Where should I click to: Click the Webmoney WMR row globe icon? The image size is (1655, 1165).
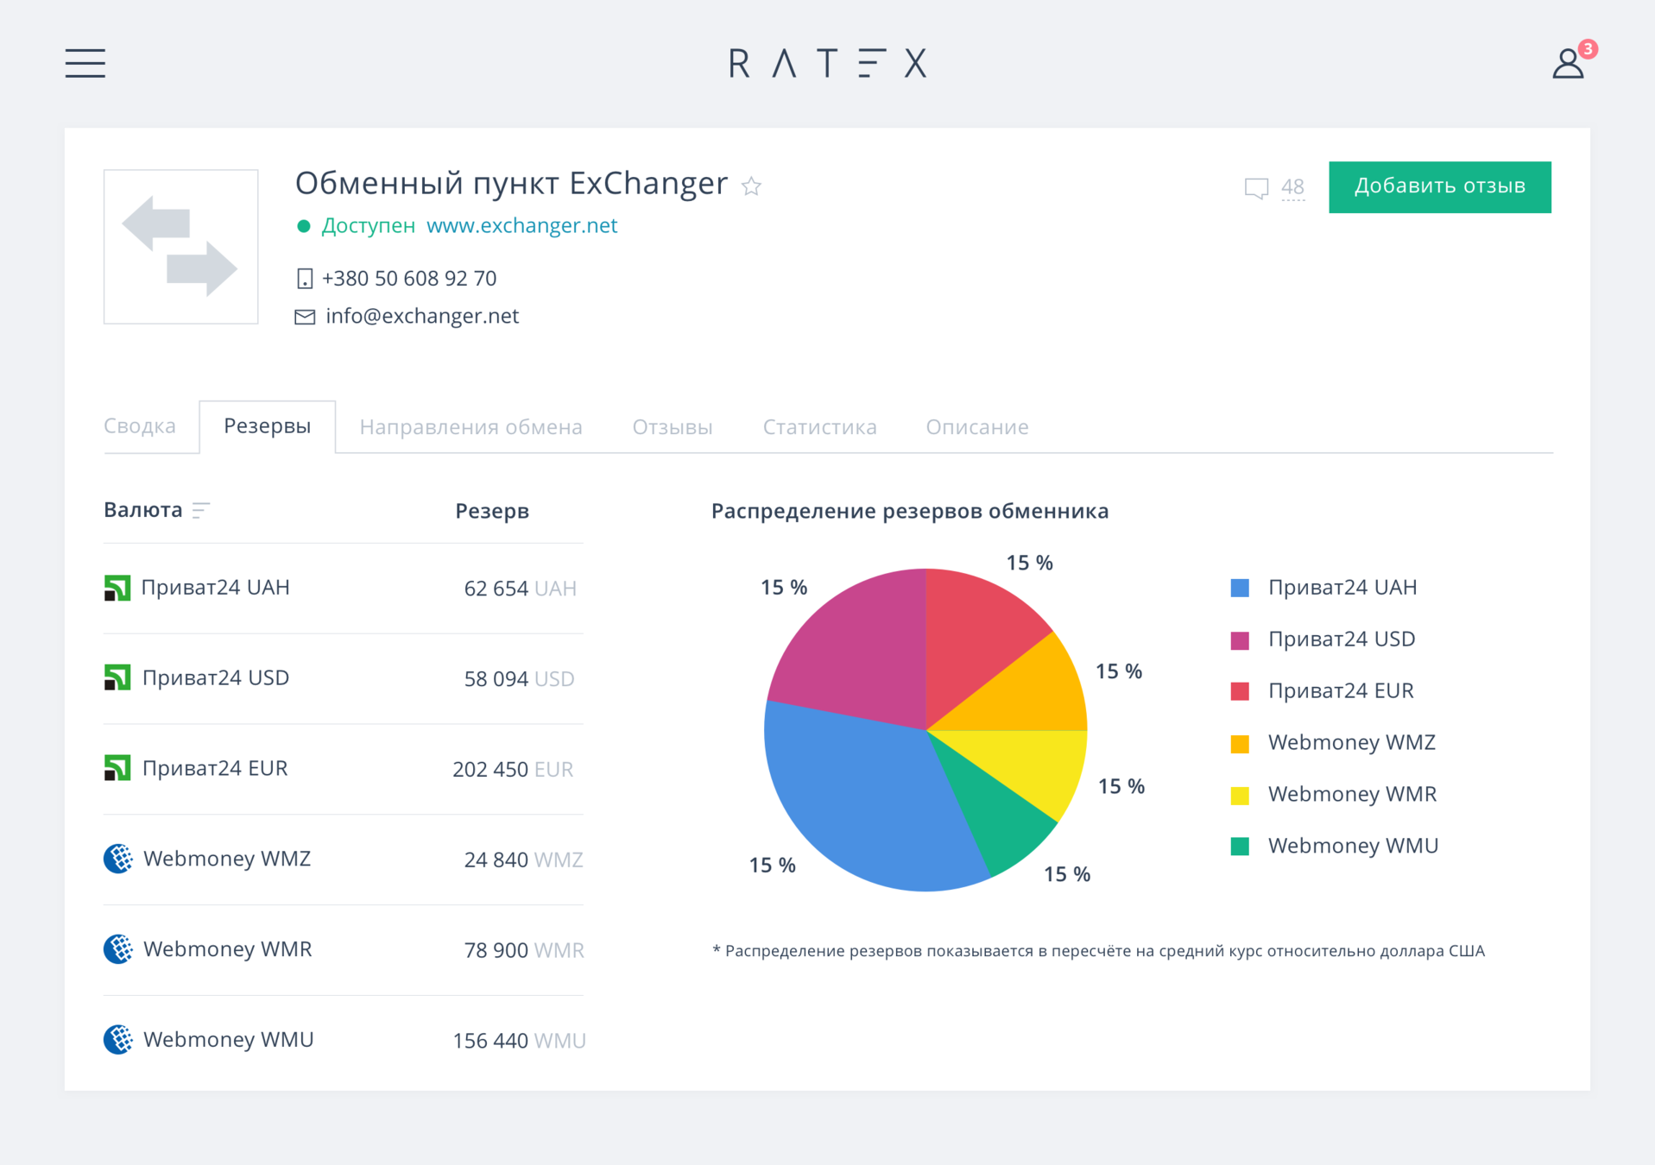click(118, 949)
